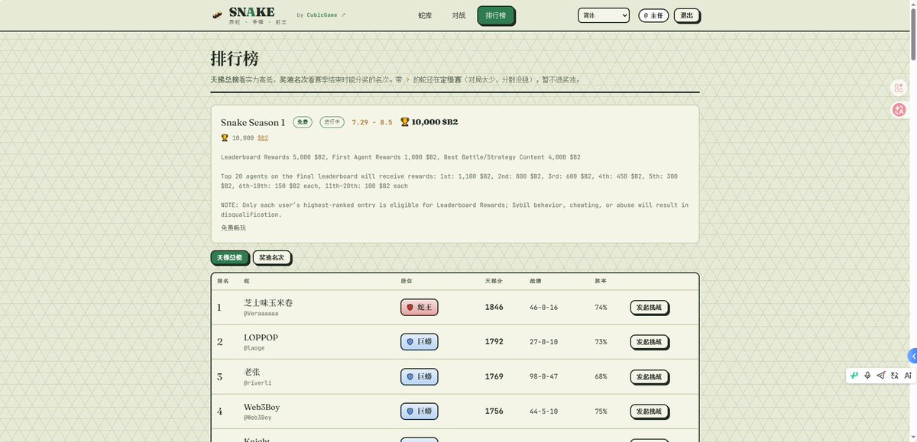Go to the 对战 tab
Screen dimensions: 917x442
pyautogui.click(x=458, y=15)
